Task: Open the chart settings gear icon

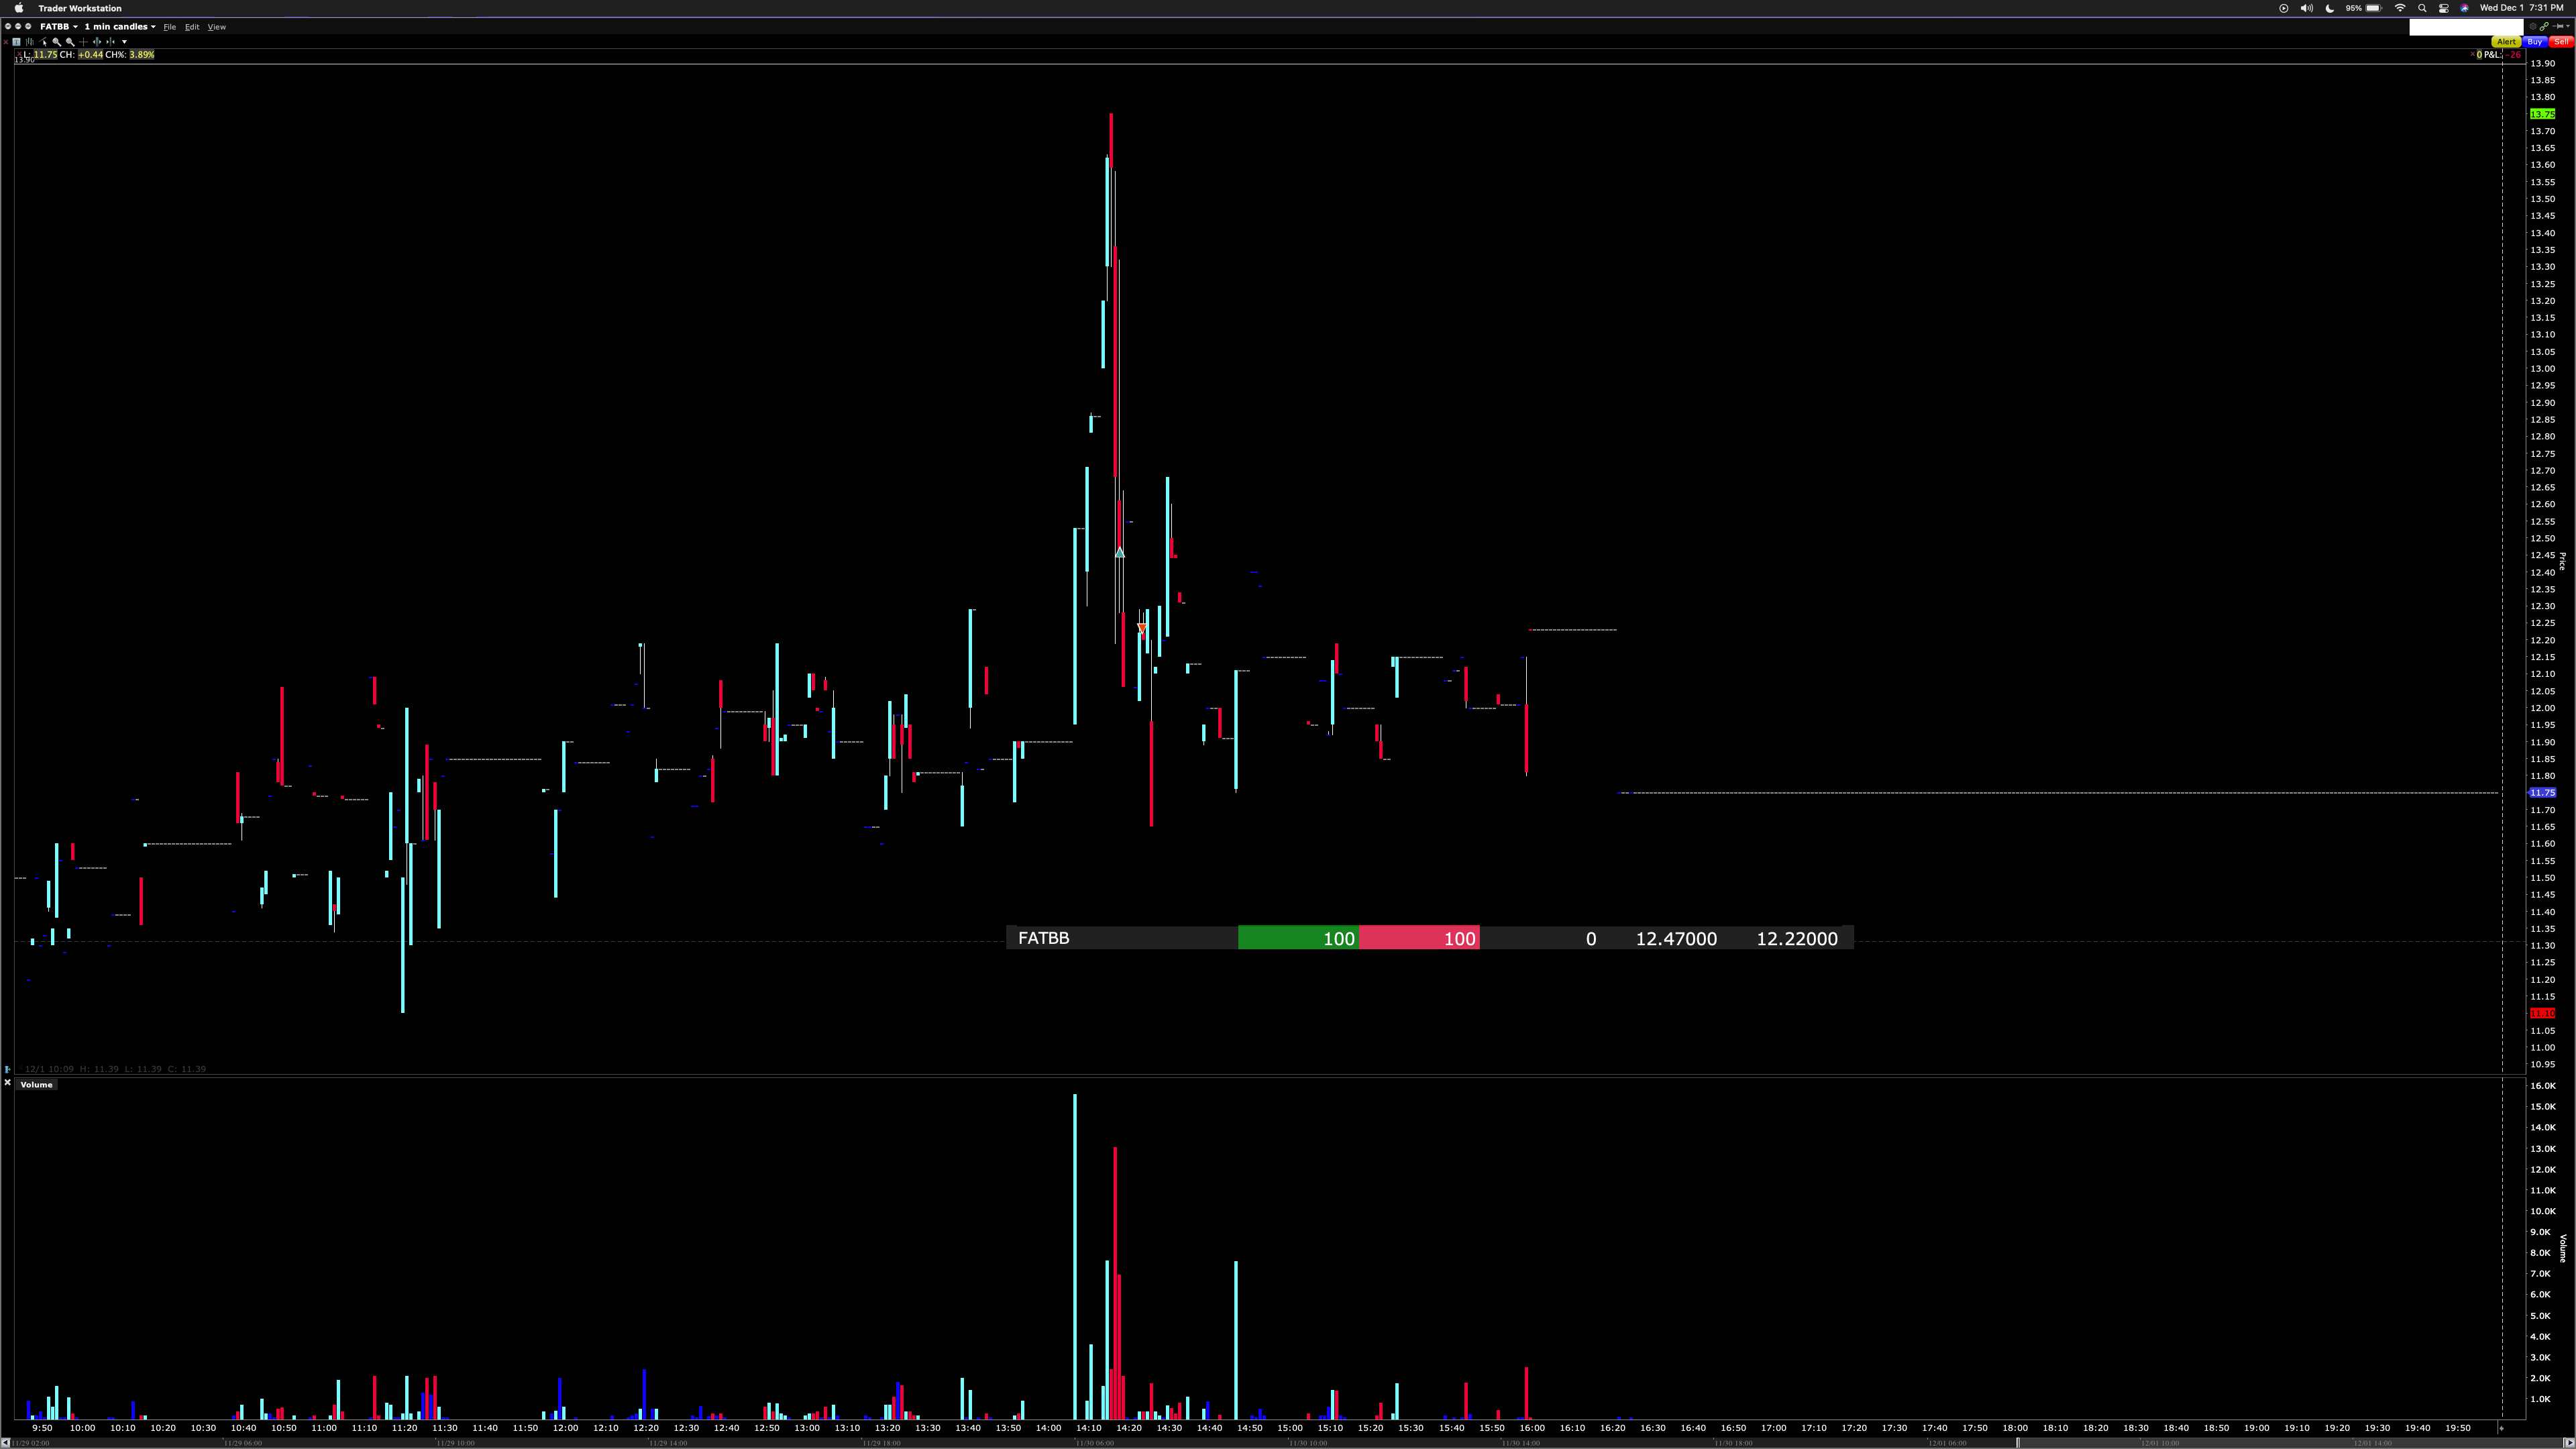Action: tap(2533, 26)
